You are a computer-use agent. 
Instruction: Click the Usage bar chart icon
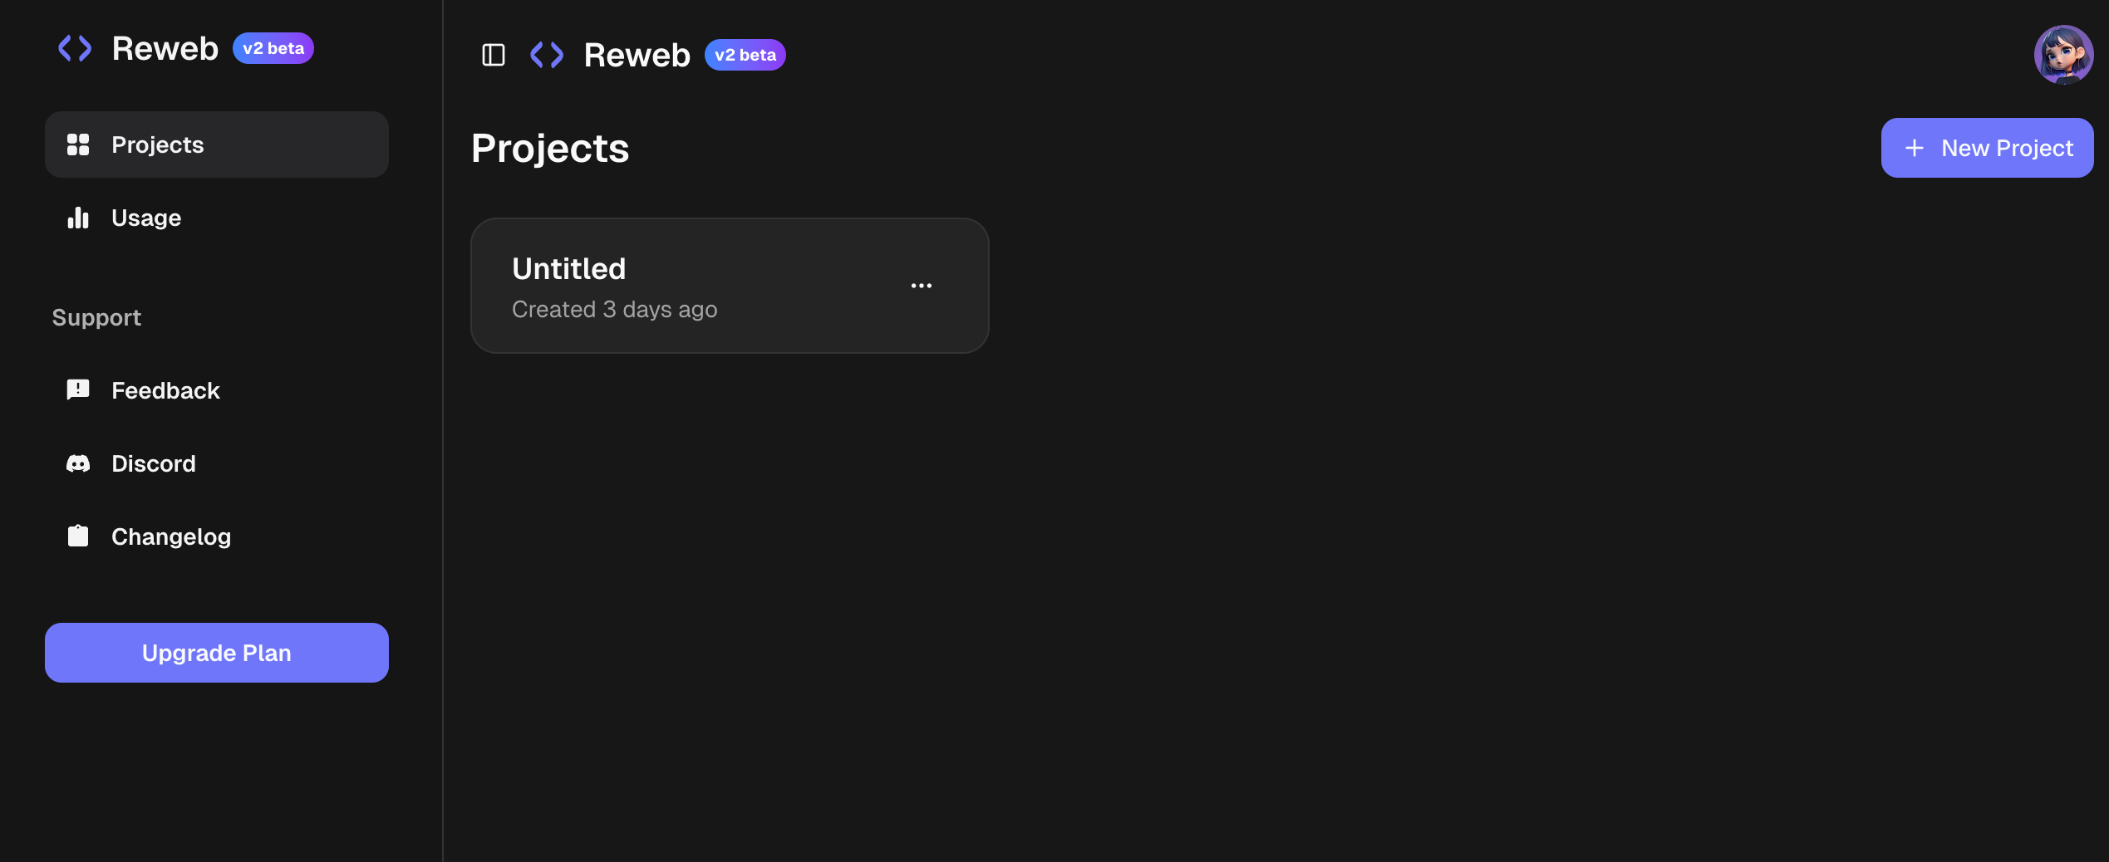(x=78, y=218)
